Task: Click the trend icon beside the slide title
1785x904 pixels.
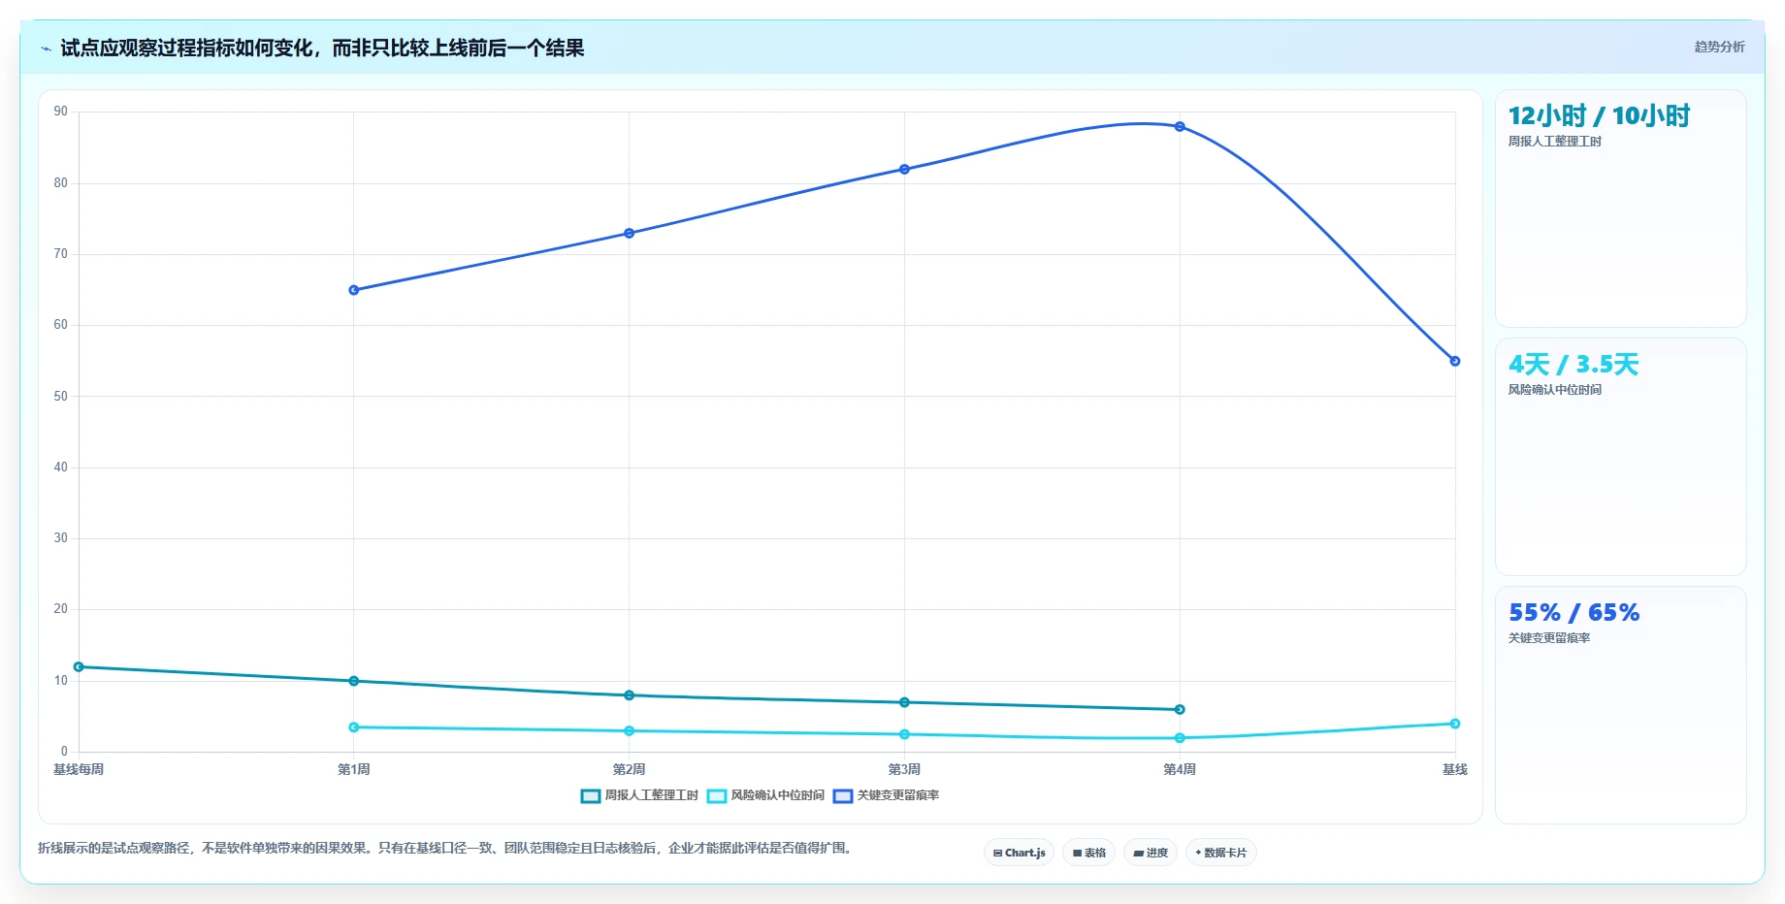Action: point(46,48)
